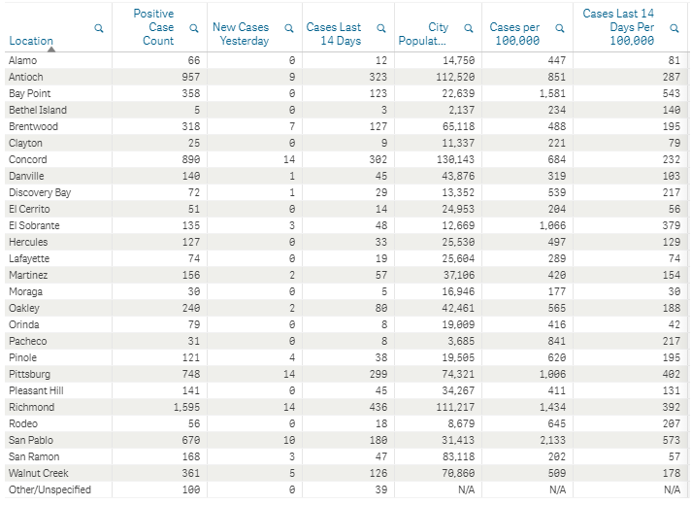Open search for City Population column
The image size is (691, 505).
[469, 28]
